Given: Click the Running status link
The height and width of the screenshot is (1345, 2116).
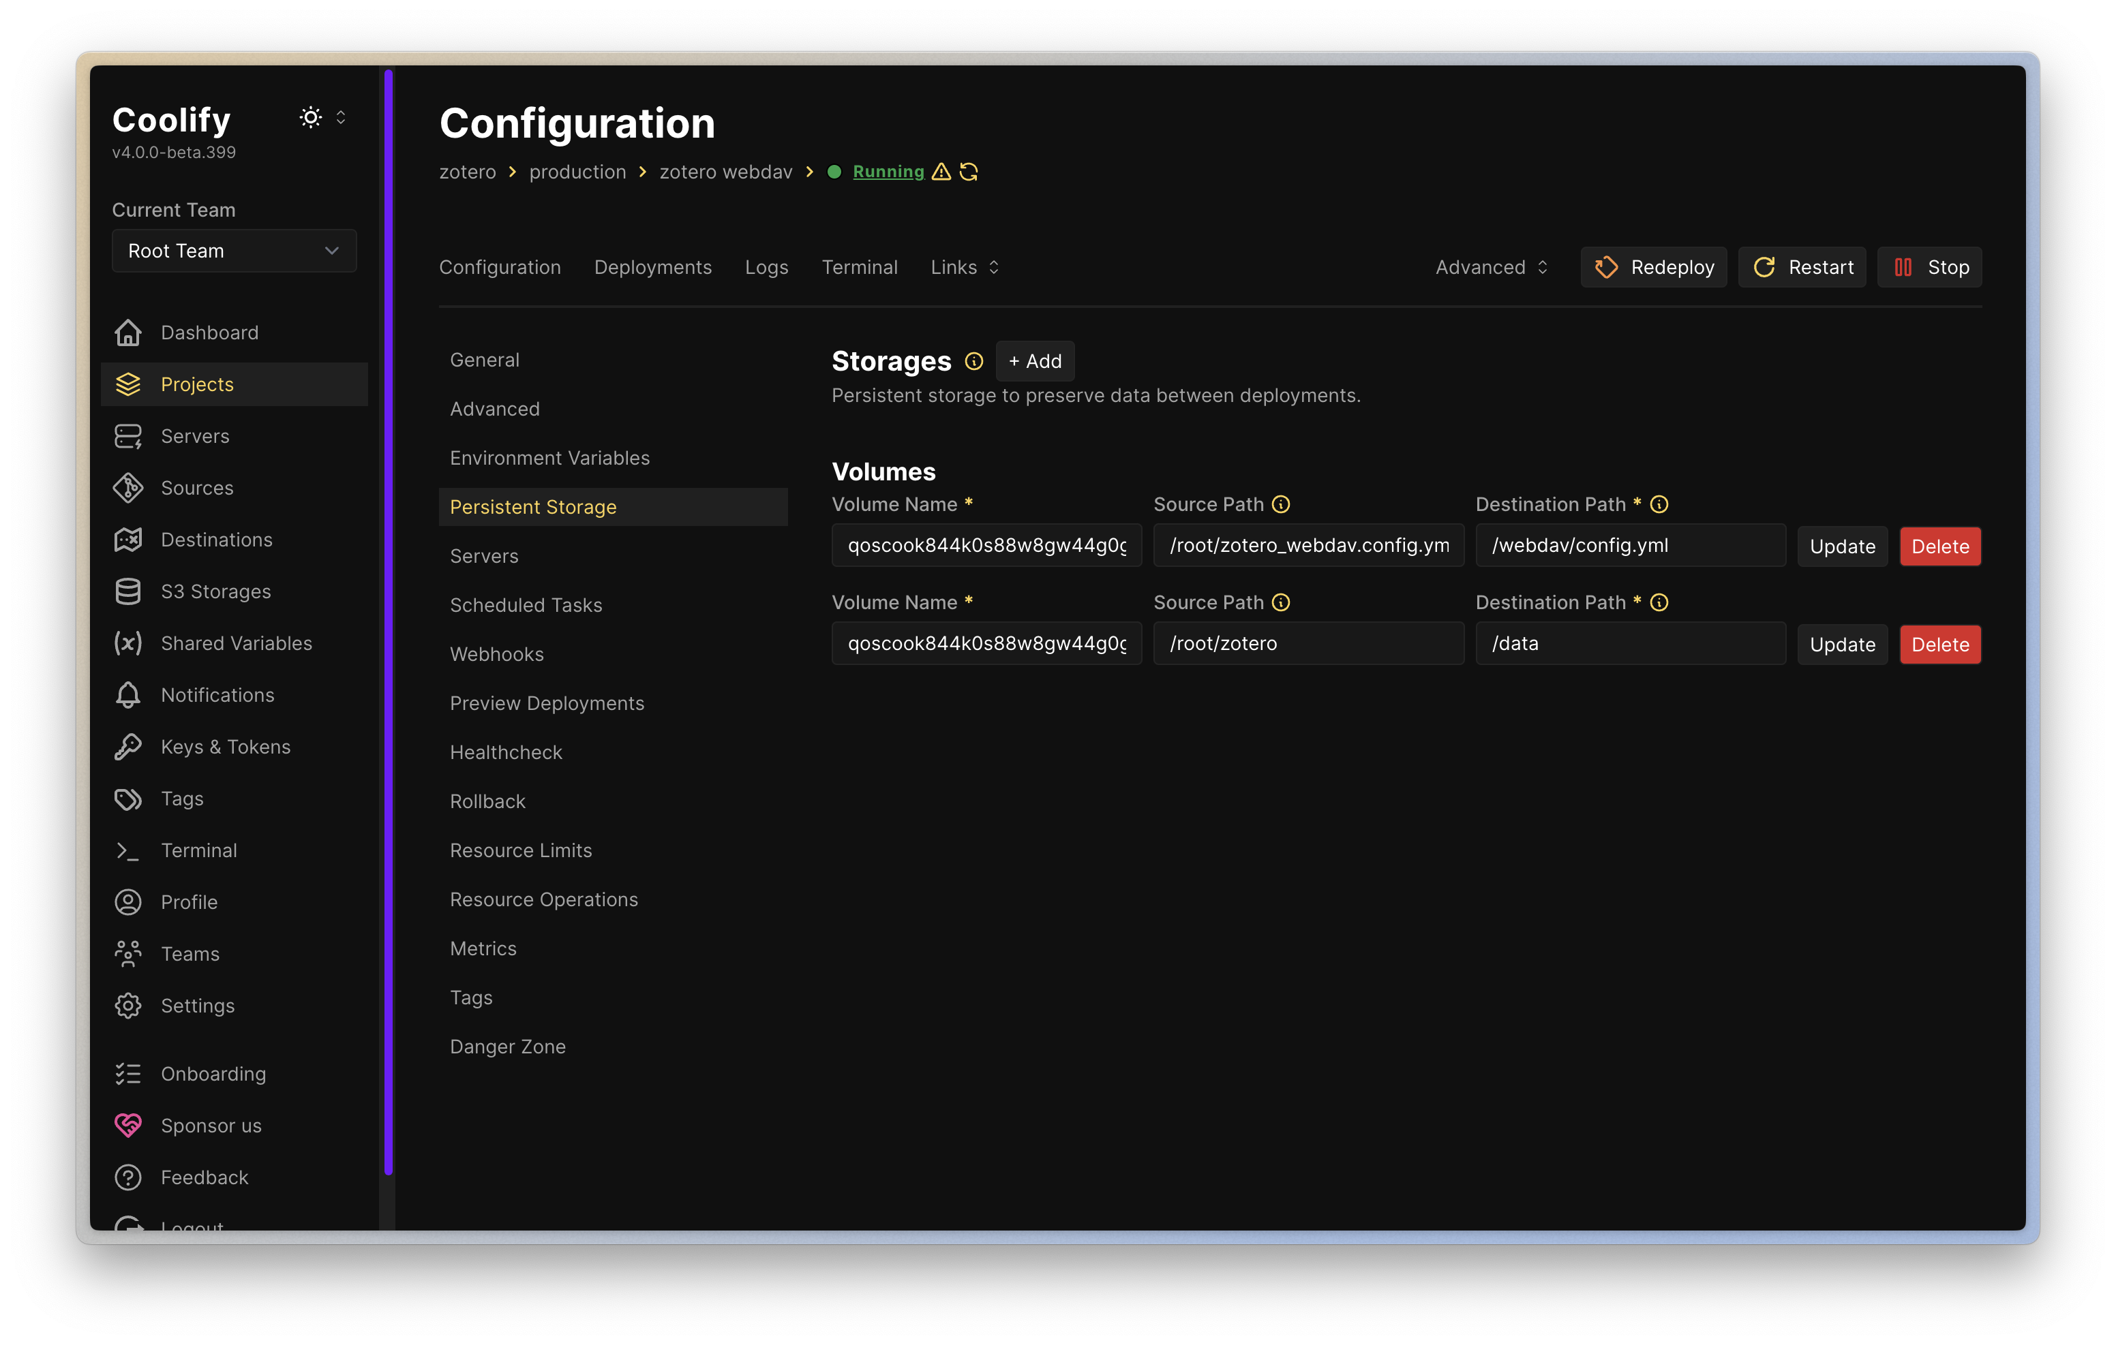Looking at the screenshot, I should click(x=888, y=172).
